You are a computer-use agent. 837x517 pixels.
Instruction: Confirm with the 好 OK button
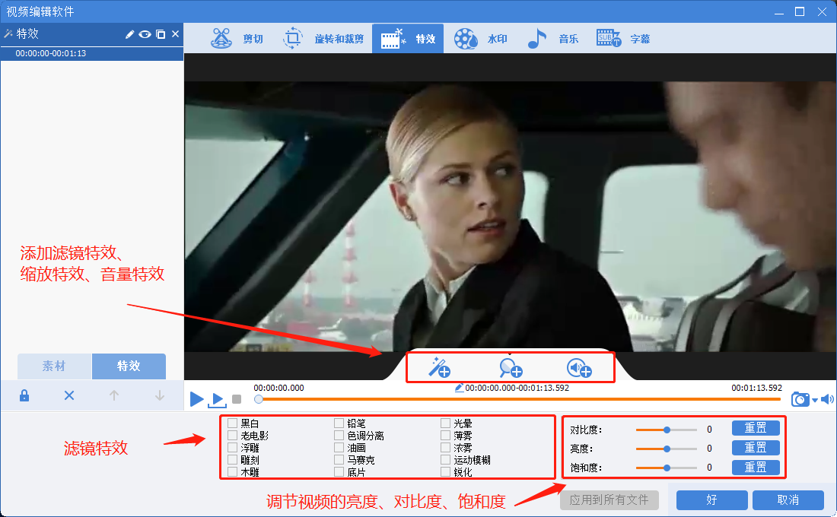711,500
